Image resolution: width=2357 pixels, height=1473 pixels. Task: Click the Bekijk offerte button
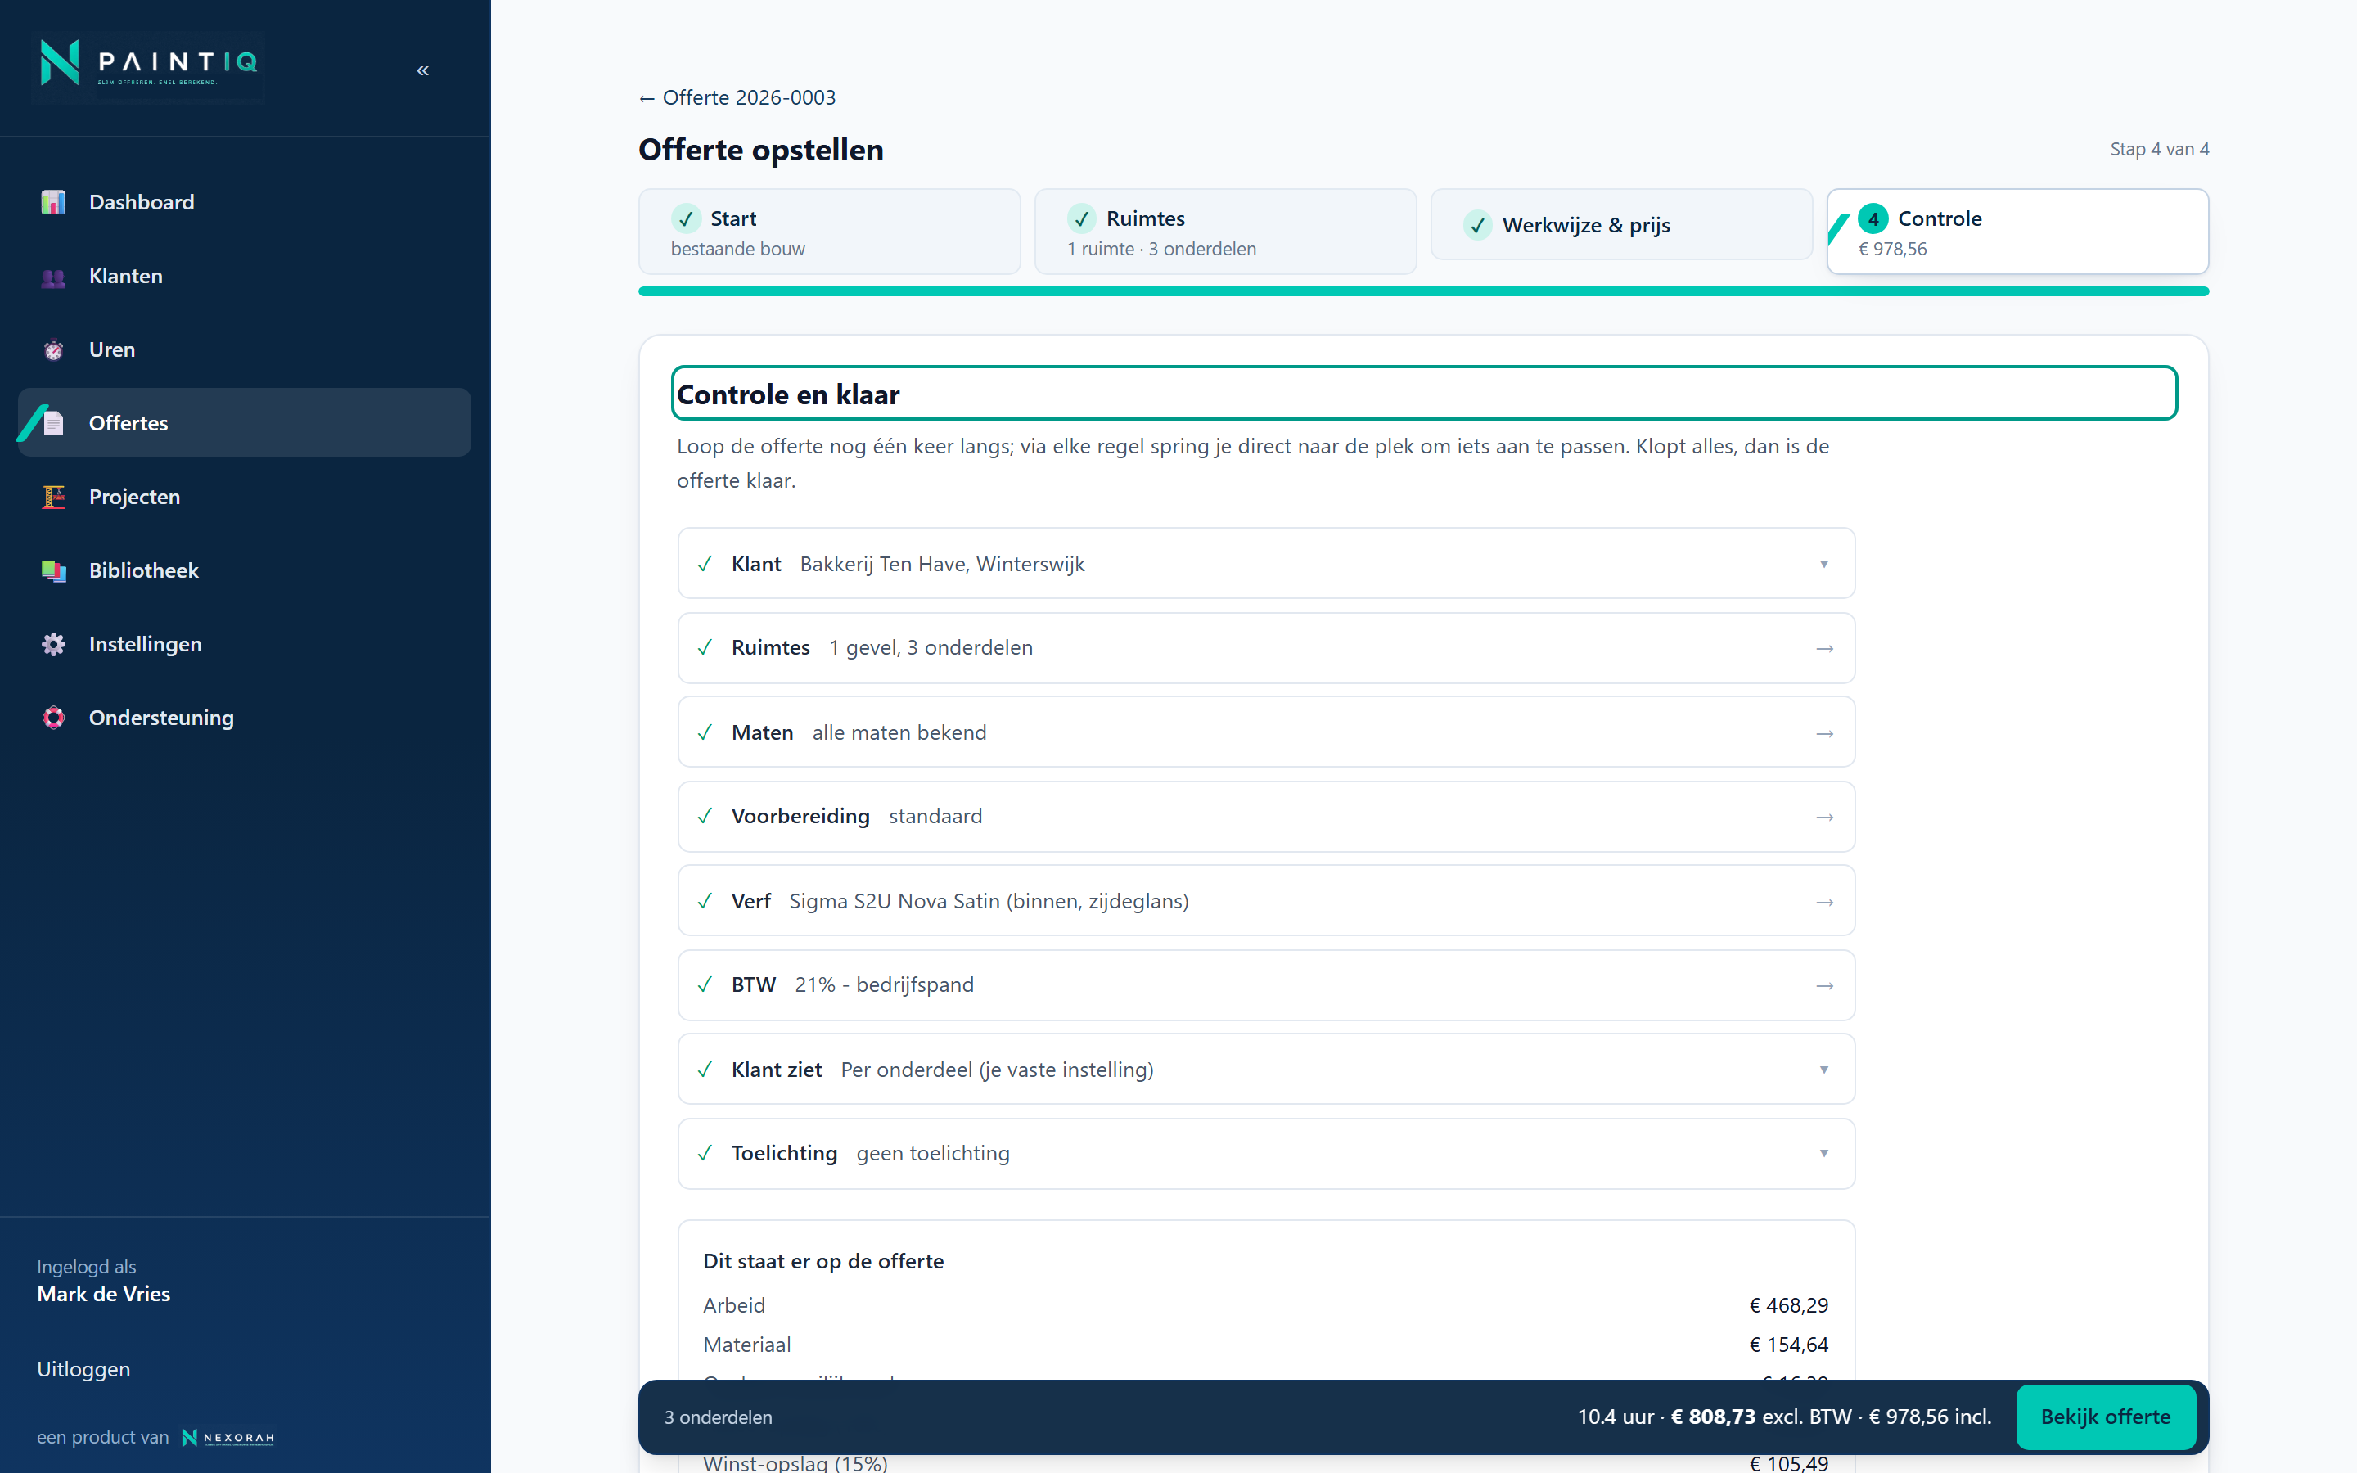pyautogui.click(x=2106, y=1417)
